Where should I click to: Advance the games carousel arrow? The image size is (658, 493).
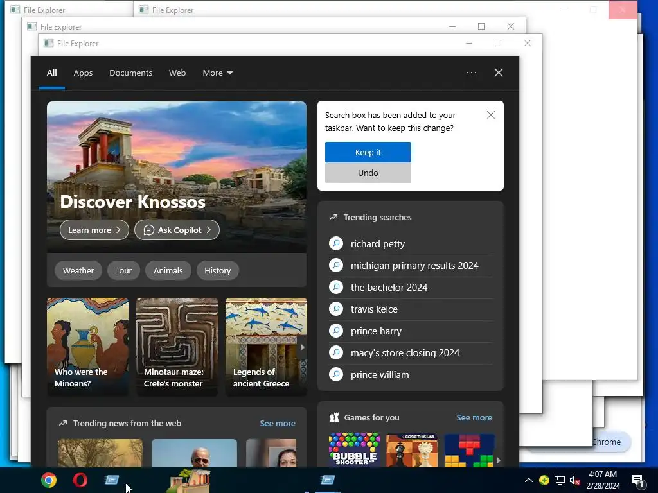[498, 460]
